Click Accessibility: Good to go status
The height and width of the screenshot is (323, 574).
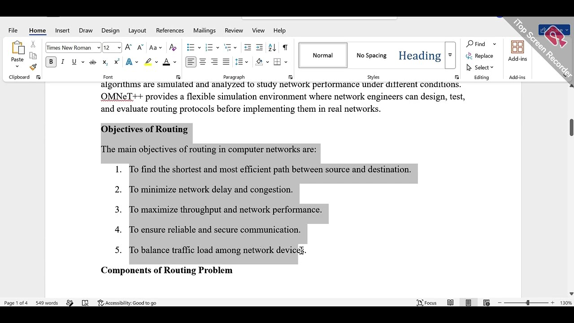[x=127, y=303]
